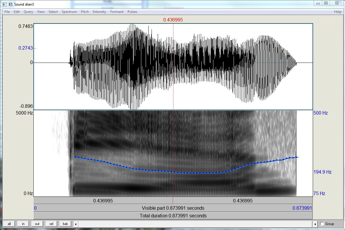
Task: Open the Intensity menu
Action: click(x=99, y=12)
